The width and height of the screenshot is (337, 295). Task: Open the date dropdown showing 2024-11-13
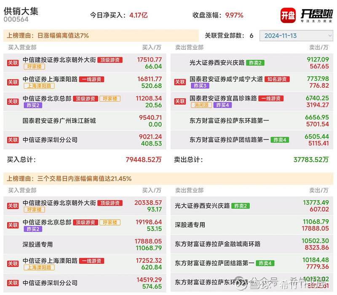pos(296,36)
